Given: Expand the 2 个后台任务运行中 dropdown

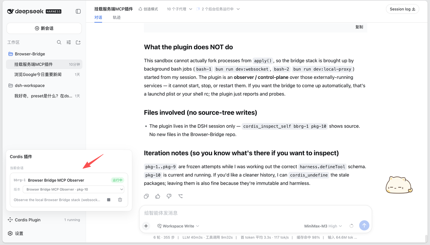Looking at the screenshot, I should 218,9.
